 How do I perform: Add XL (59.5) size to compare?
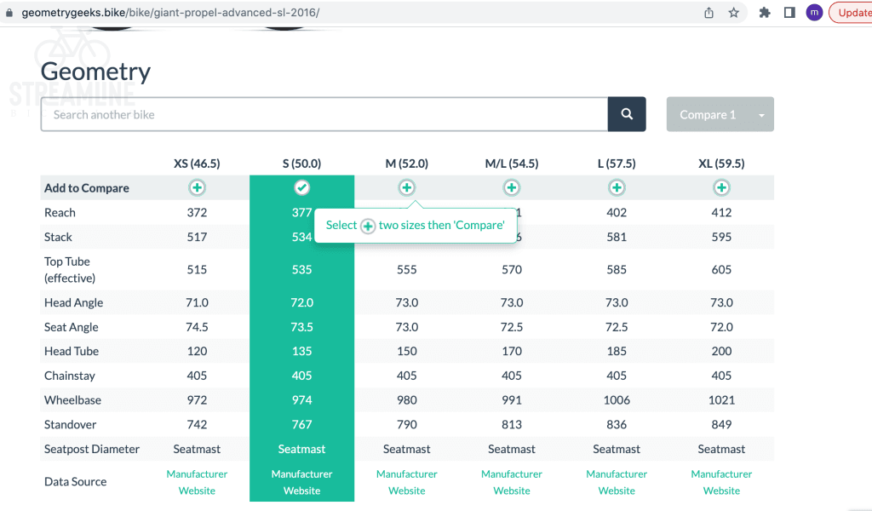[721, 187]
